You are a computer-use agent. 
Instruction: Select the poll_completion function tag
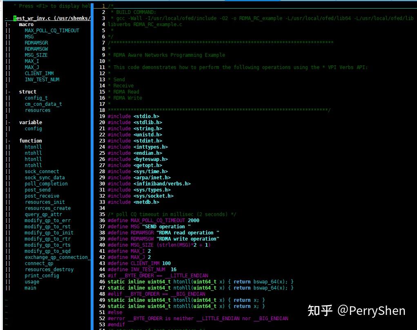coord(46,183)
